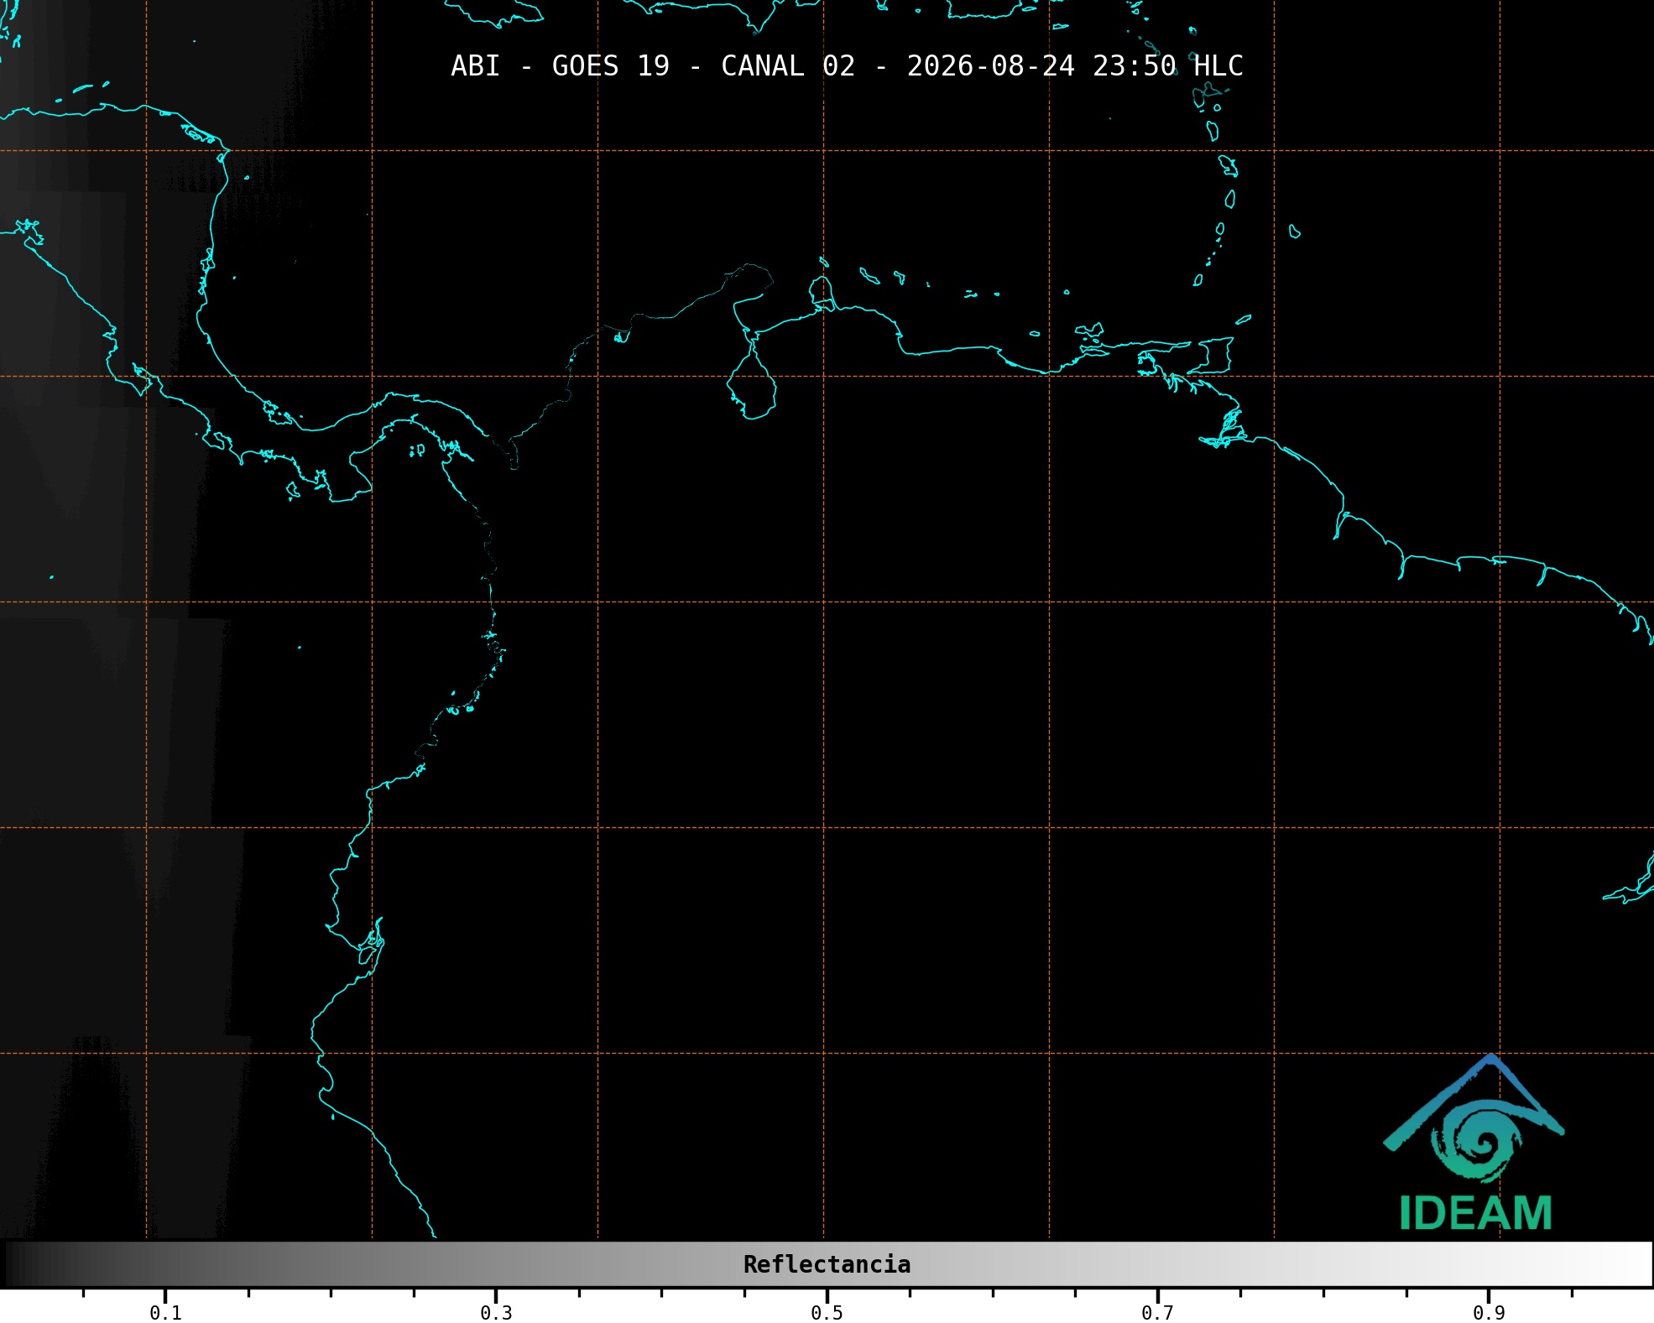Click the 0.9 tick label on the colorbar

point(1489,1313)
